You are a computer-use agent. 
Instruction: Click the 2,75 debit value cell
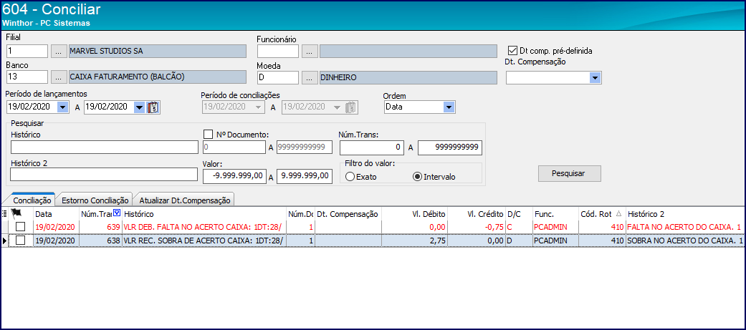point(414,241)
